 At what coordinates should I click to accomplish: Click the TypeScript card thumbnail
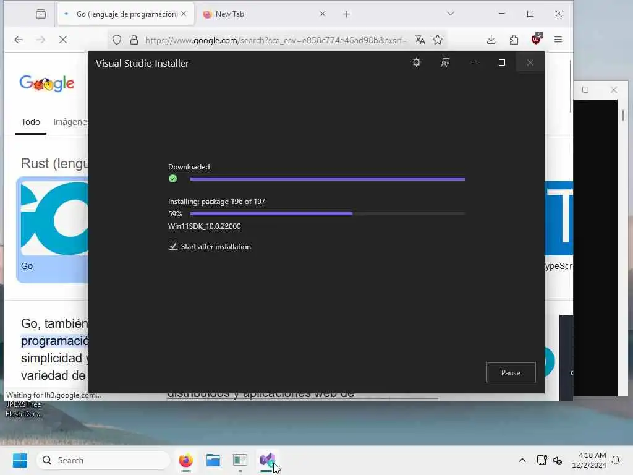pos(559,218)
